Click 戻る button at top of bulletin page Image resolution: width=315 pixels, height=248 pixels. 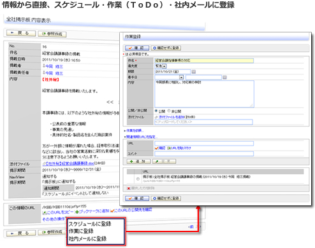pyautogui.click(x=21, y=33)
